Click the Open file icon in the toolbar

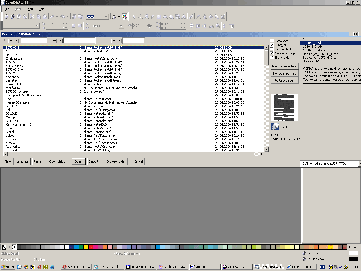pos(13,17)
